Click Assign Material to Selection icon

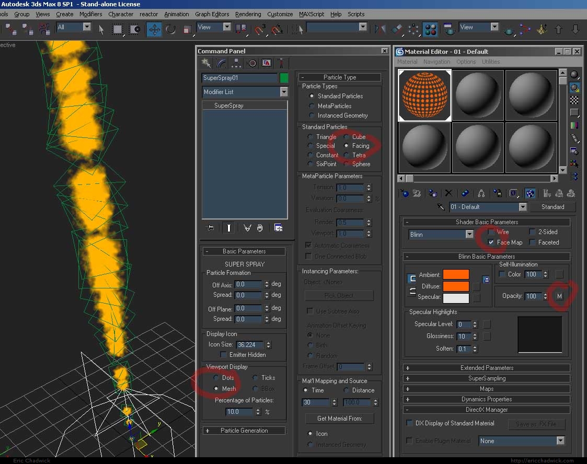pos(432,193)
